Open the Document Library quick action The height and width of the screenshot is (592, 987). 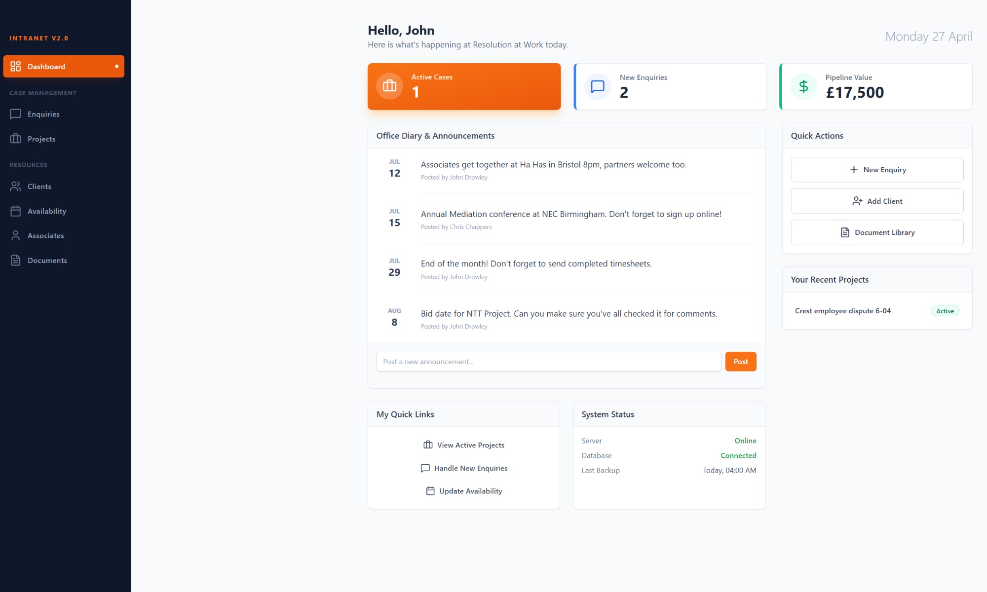tap(877, 232)
